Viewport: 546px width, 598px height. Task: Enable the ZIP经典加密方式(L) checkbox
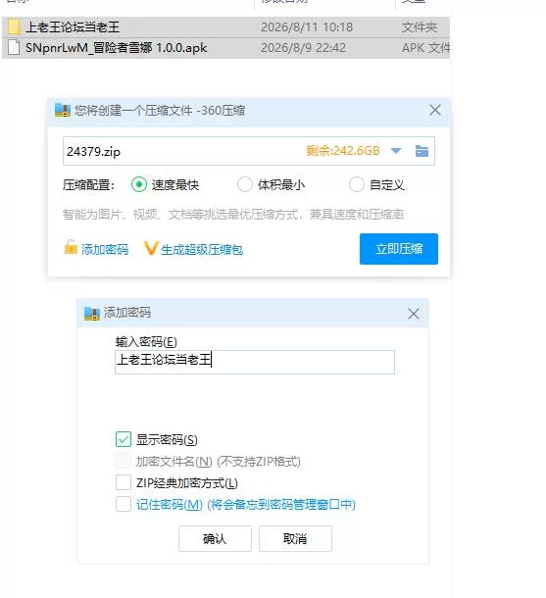(x=124, y=482)
